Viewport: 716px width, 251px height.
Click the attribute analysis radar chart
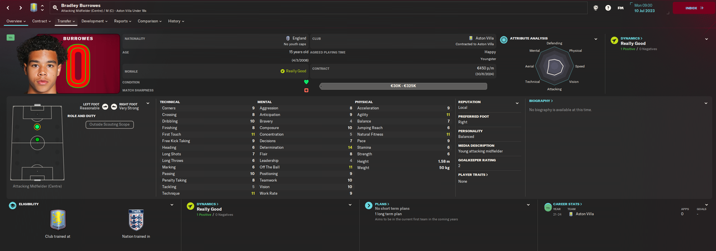(x=555, y=66)
